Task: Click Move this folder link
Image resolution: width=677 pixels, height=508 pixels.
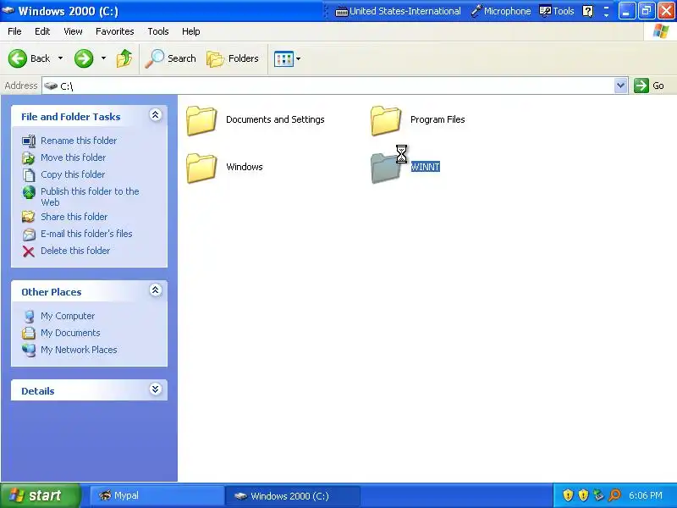Action: point(73,157)
